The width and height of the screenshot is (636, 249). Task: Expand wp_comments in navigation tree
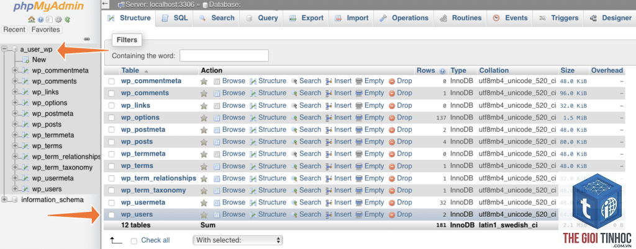(15, 81)
